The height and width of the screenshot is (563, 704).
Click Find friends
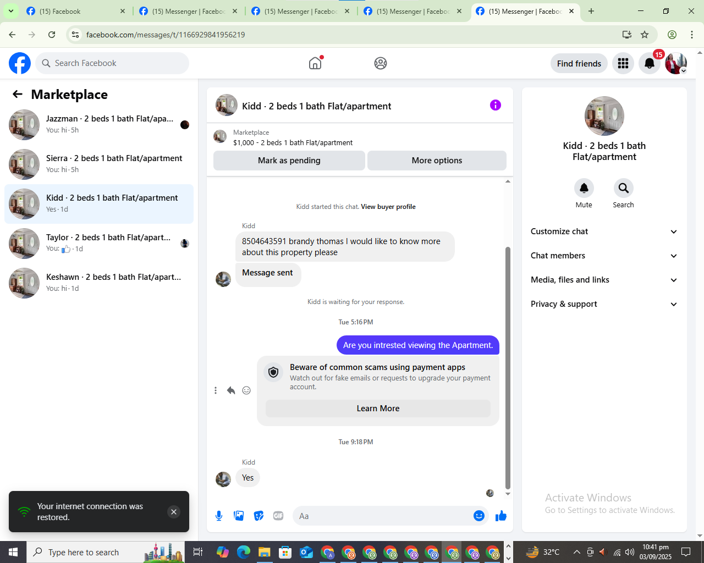(x=579, y=63)
